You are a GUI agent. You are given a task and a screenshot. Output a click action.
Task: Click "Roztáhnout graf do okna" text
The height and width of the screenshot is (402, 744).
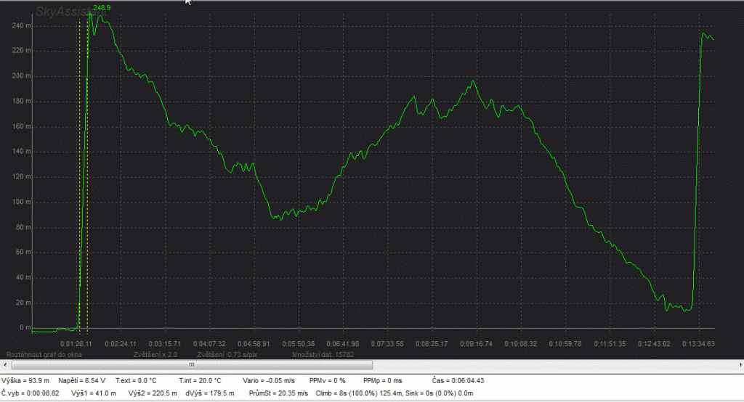[x=44, y=355]
